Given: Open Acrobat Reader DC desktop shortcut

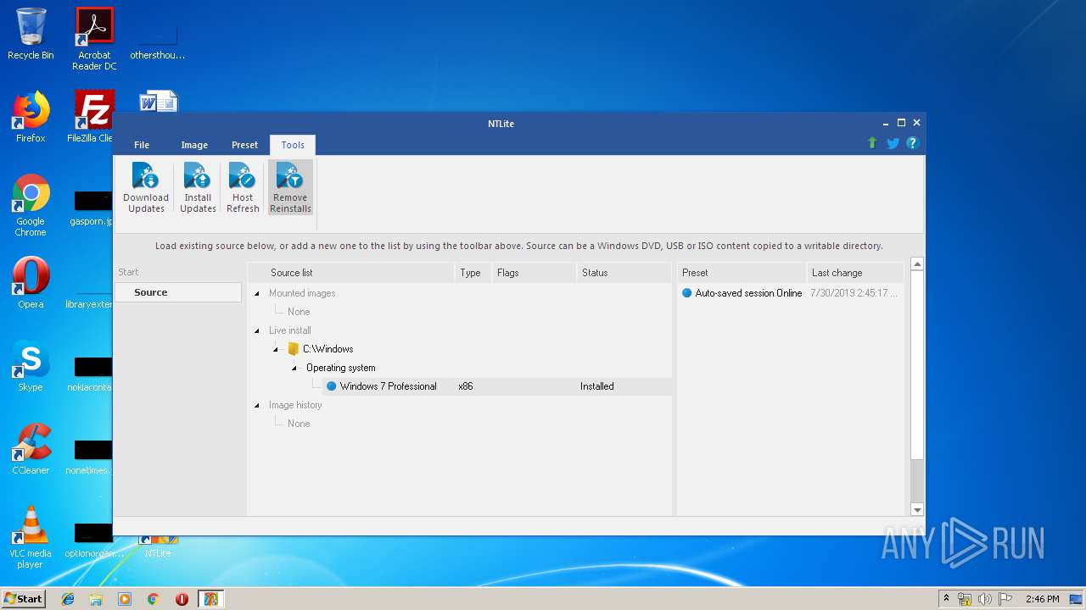Looking at the screenshot, I should 94,39.
